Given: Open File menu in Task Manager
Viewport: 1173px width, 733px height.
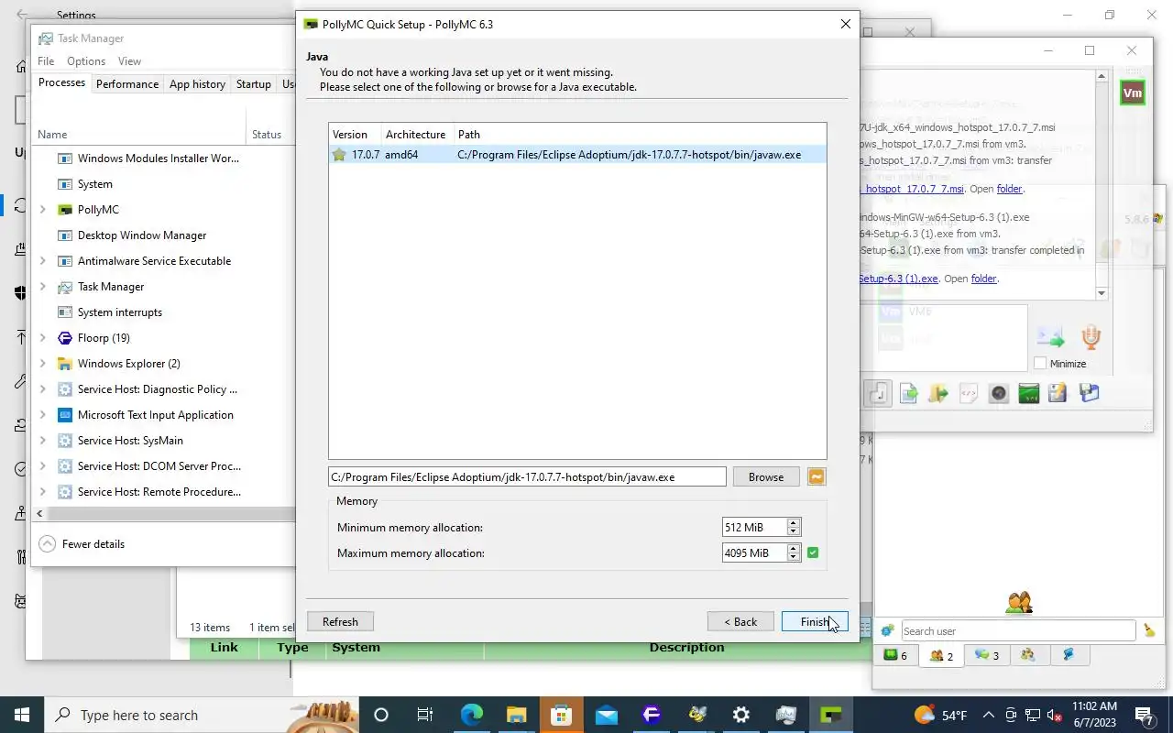Looking at the screenshot, I should coord(46,60).
